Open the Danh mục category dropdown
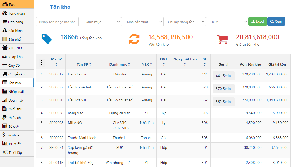This screenshot has height=167, width=291. [x=100, y=22]
